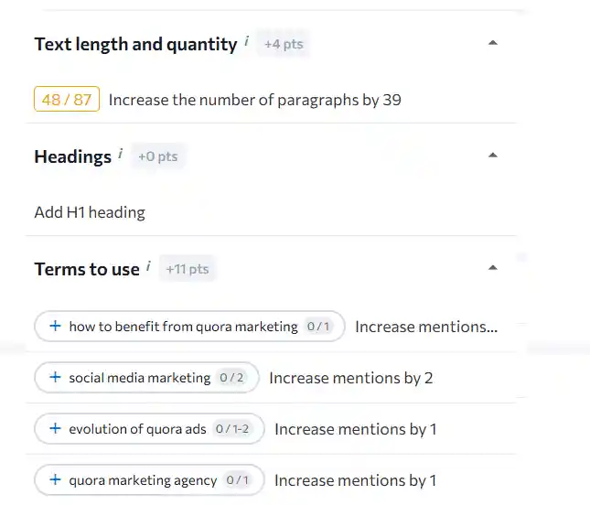Click plus icon for quora marketing agency

point(55,479)
